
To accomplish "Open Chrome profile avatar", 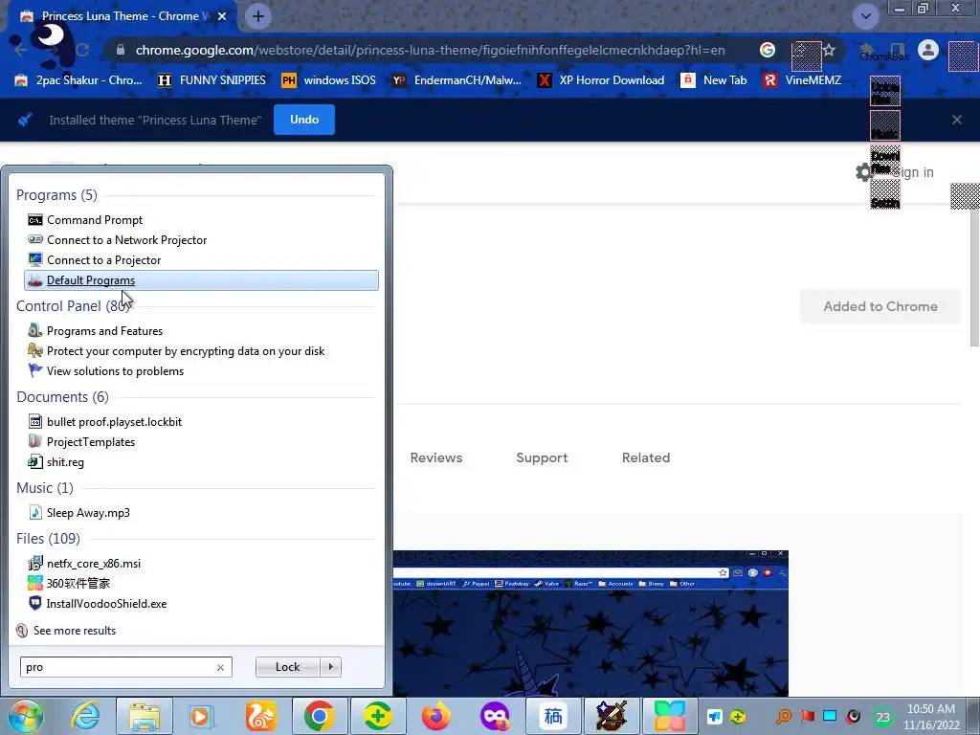I will pos(928,50).
